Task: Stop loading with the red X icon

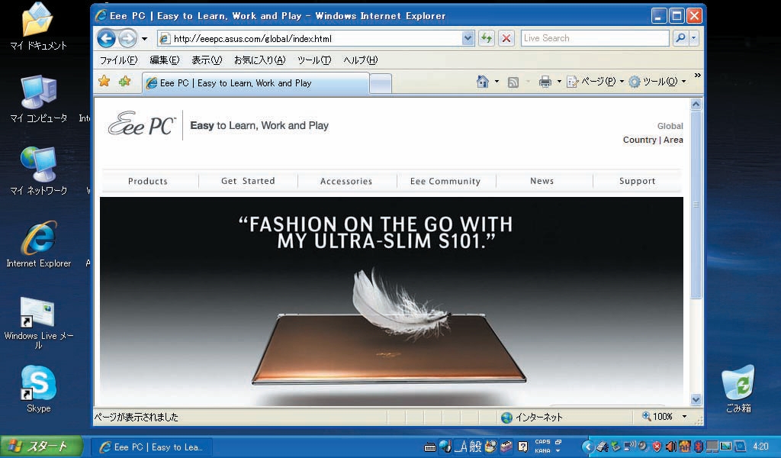Action: 506,38
